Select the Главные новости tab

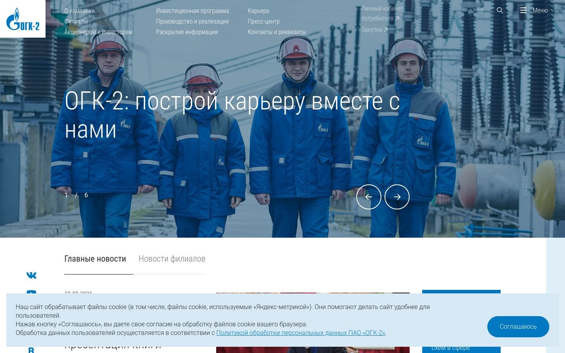click(x=95, y=259)
